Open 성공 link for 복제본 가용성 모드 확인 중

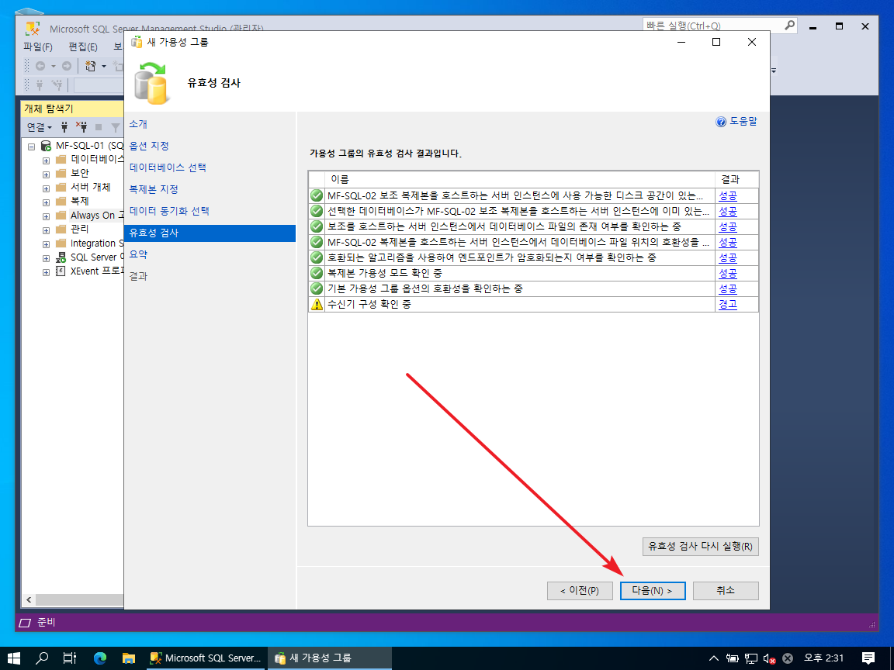[727, 273]
